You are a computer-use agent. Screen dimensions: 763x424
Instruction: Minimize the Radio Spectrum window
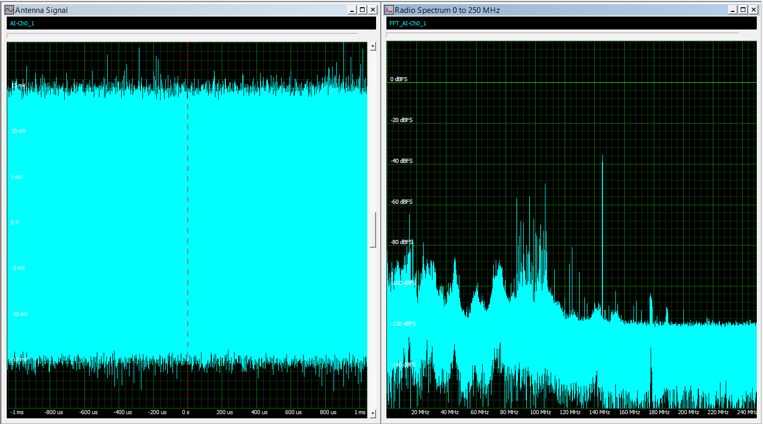coord(732,10)
